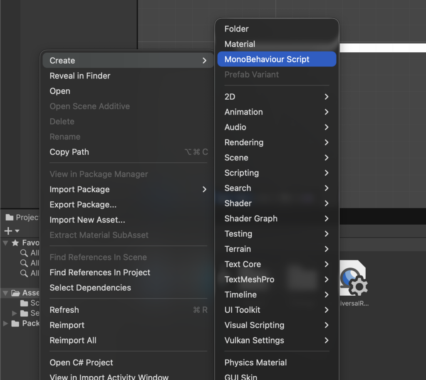The image size is (426, 380).
Task: Create a Physics Material asset
Action: (255, 363)
